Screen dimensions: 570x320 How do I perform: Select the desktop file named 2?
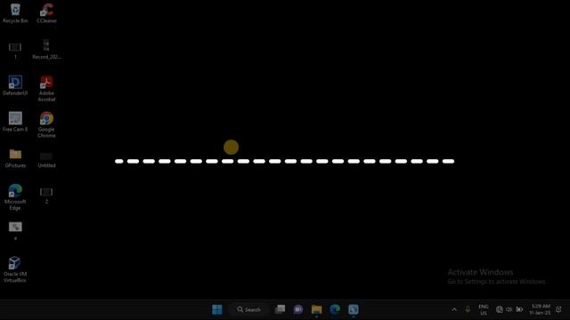pos(46,196)
